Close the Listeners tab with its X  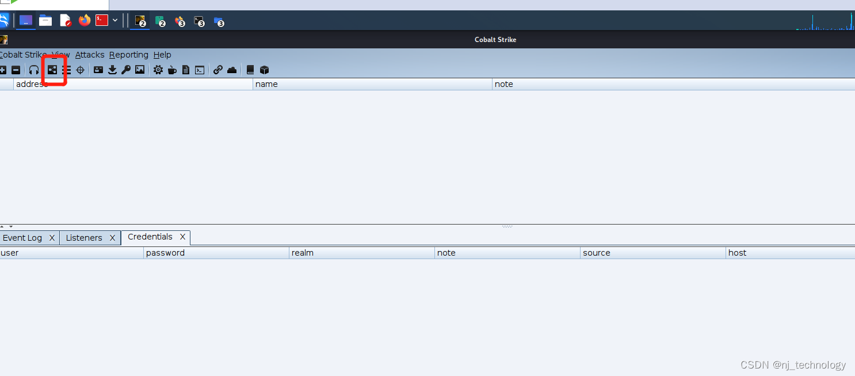(113, 238)
